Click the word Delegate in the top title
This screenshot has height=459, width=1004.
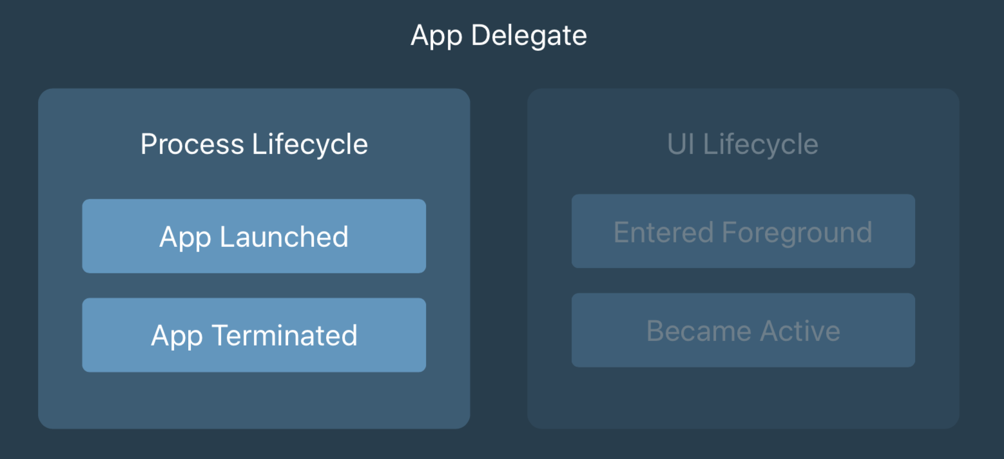point(529,35)
